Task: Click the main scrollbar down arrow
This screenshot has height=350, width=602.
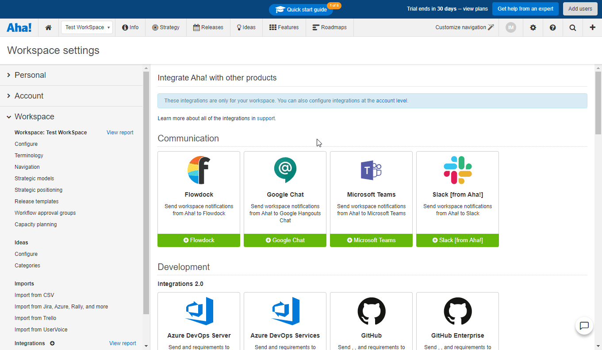Action: coord(598,346)
